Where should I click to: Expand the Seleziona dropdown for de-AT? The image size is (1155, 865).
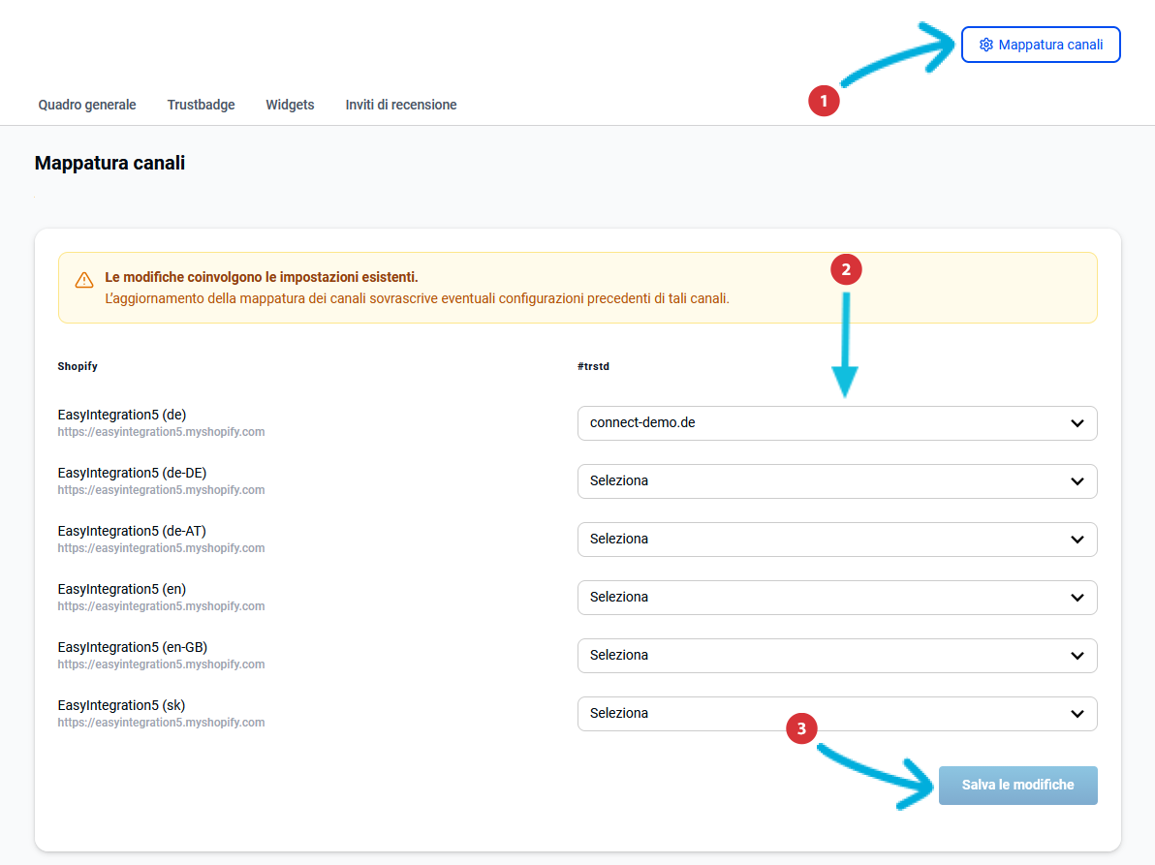(836, 540)
